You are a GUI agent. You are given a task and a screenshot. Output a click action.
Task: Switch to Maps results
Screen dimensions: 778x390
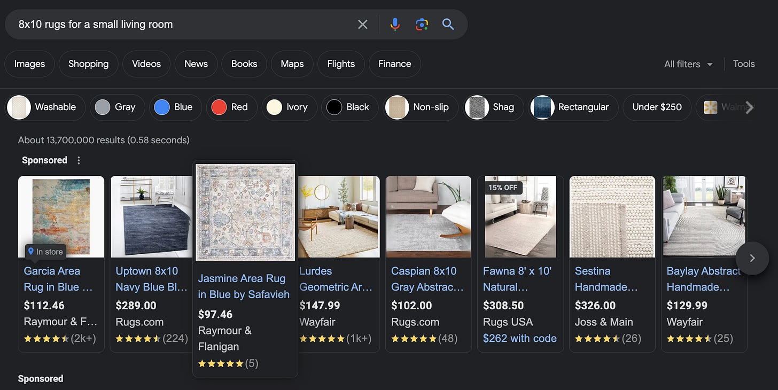pyautogui.click(x=292, y=64)
